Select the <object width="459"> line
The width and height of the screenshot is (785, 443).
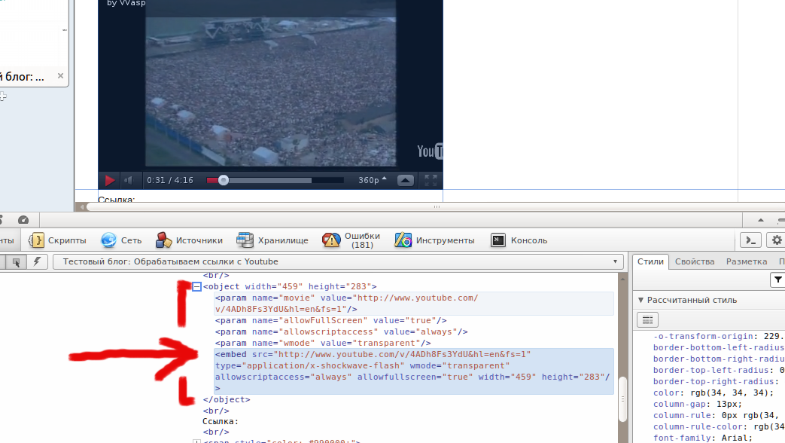click(x=290, y=286)
